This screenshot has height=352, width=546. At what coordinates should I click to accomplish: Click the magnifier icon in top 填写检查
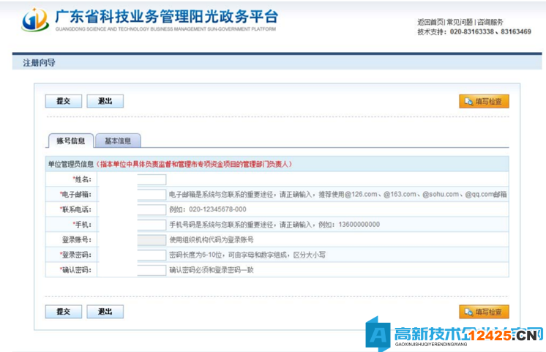pos(468,101)
